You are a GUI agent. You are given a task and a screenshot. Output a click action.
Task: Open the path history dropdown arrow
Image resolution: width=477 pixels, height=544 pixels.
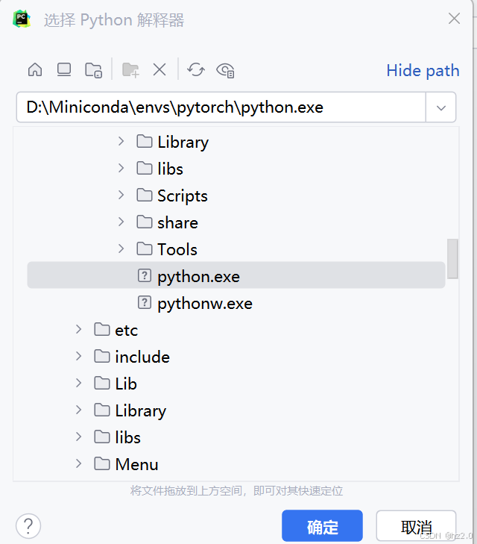coord(441,108)
